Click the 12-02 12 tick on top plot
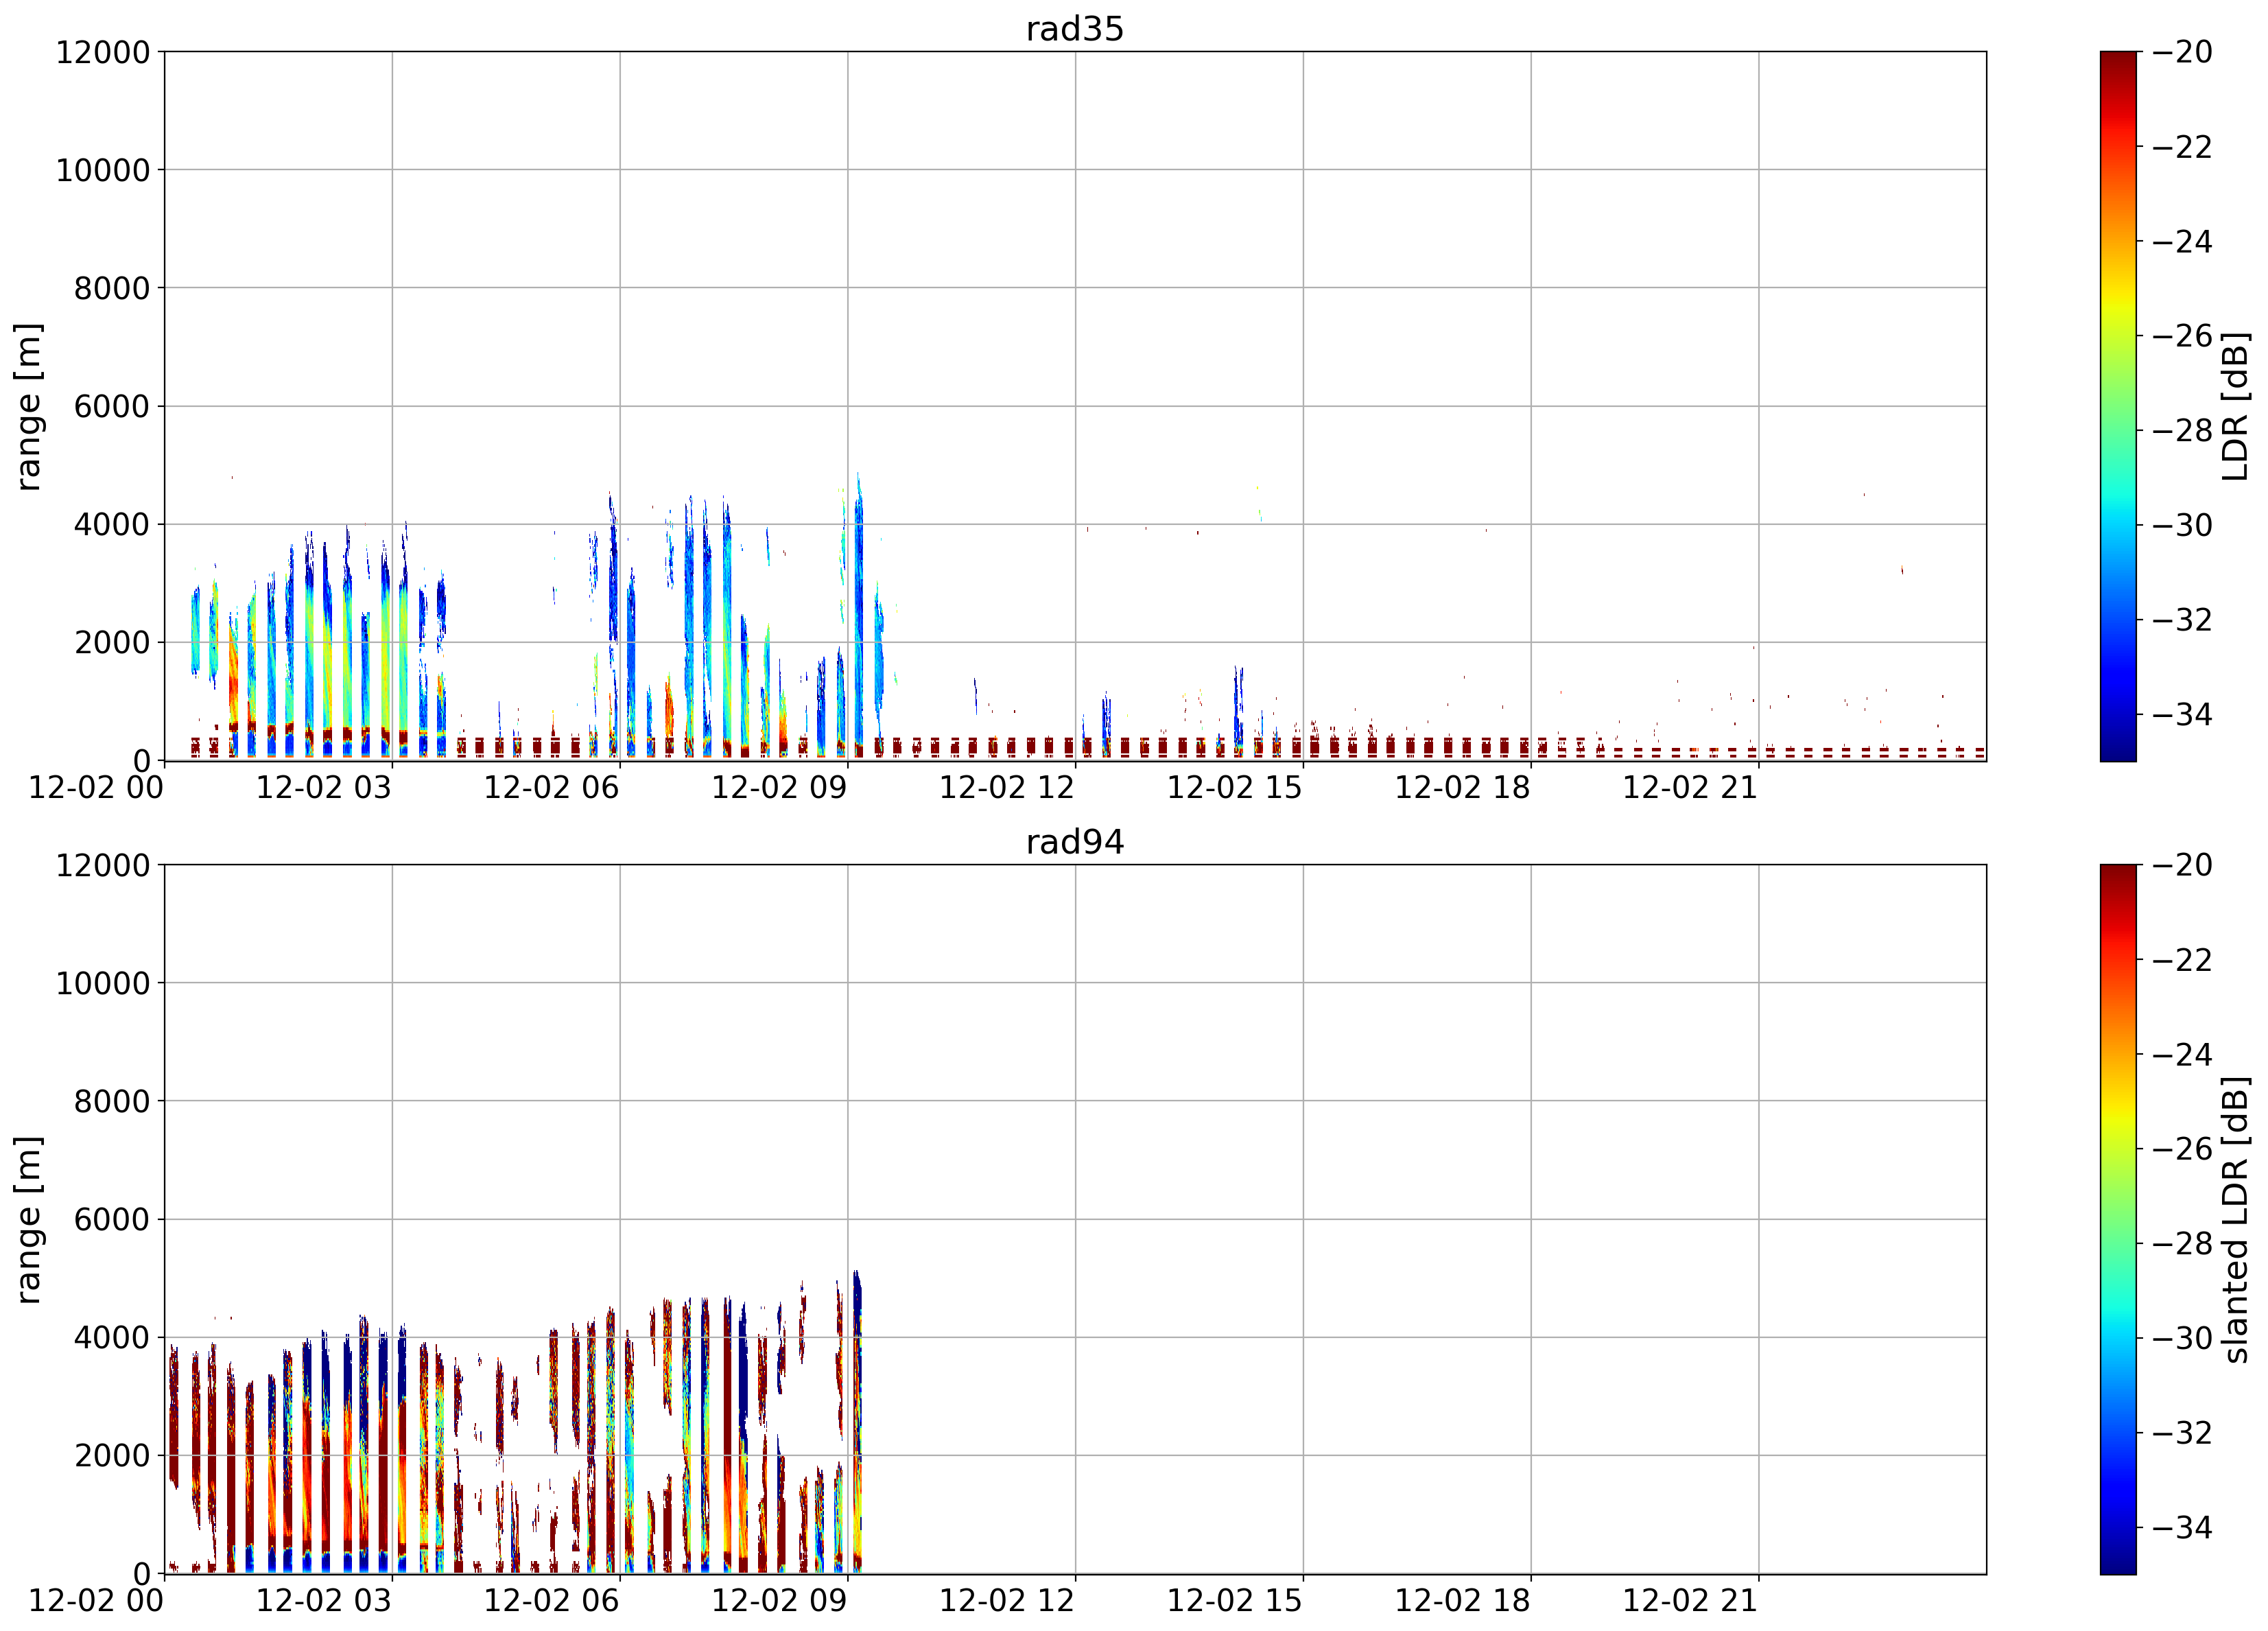2268x1631 pixels. click(1007, 788)
